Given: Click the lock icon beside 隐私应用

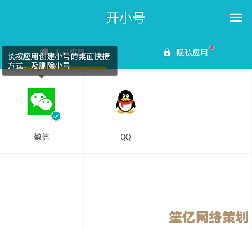Looking at the screenshot, I should [167, 53].
